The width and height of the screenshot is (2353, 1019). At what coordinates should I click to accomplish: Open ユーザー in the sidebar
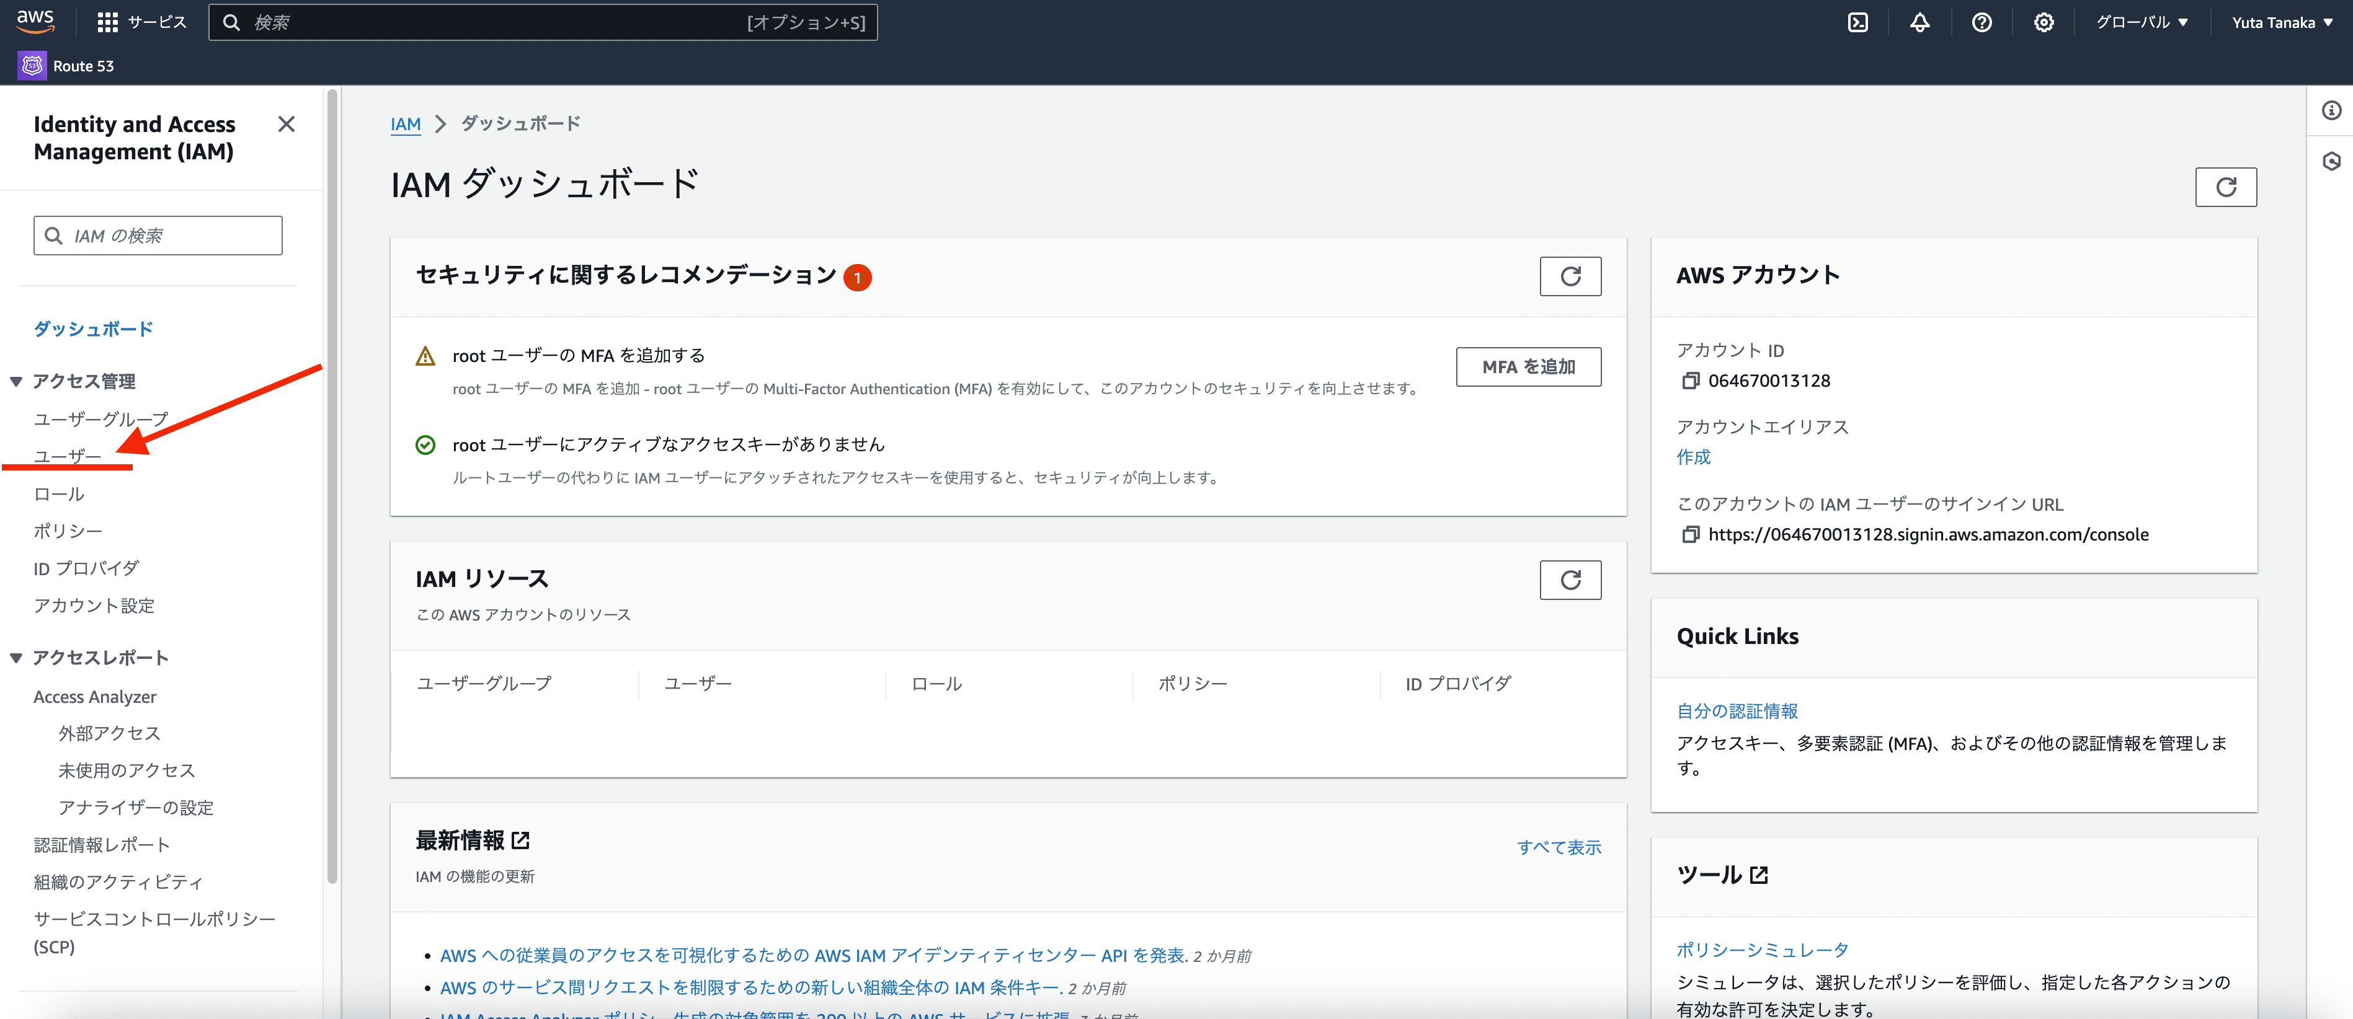(68, 456)
